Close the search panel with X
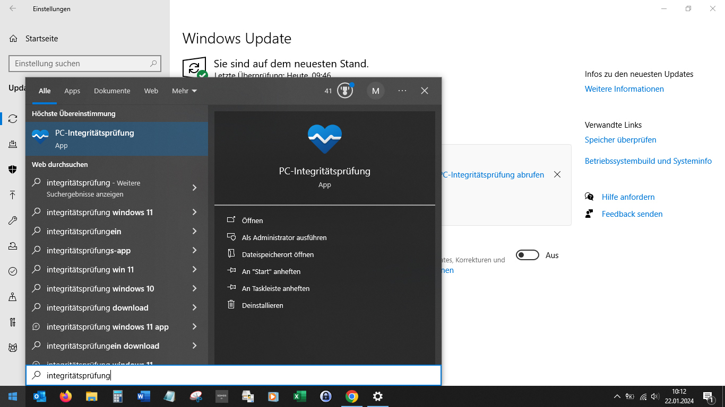This screenshot has height=407, width=725. click(x=425, y=91)
